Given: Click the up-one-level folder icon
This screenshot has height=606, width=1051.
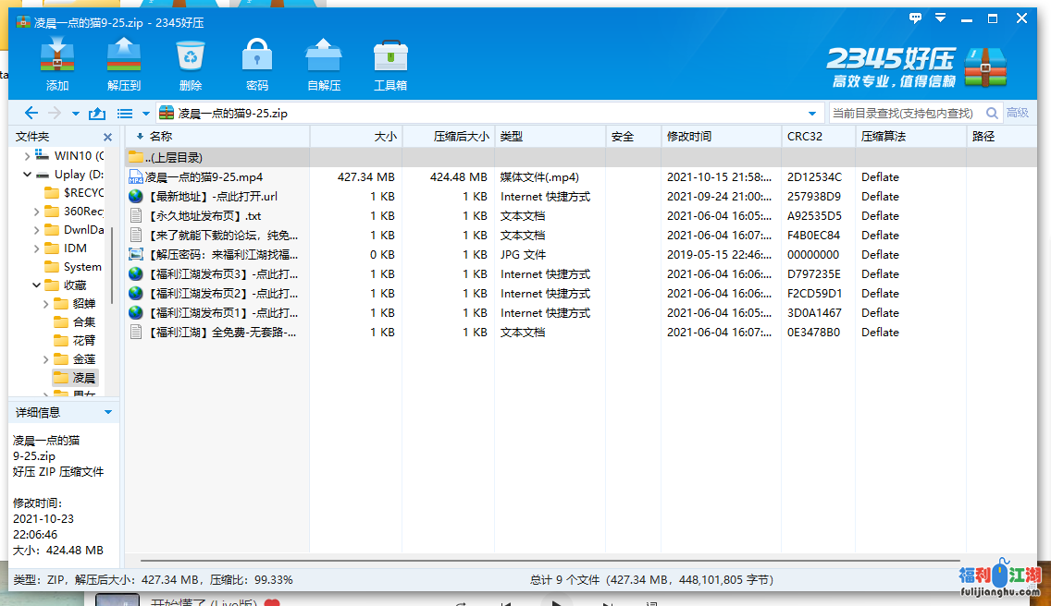Looking at the screenshot, I should point(96,114).
